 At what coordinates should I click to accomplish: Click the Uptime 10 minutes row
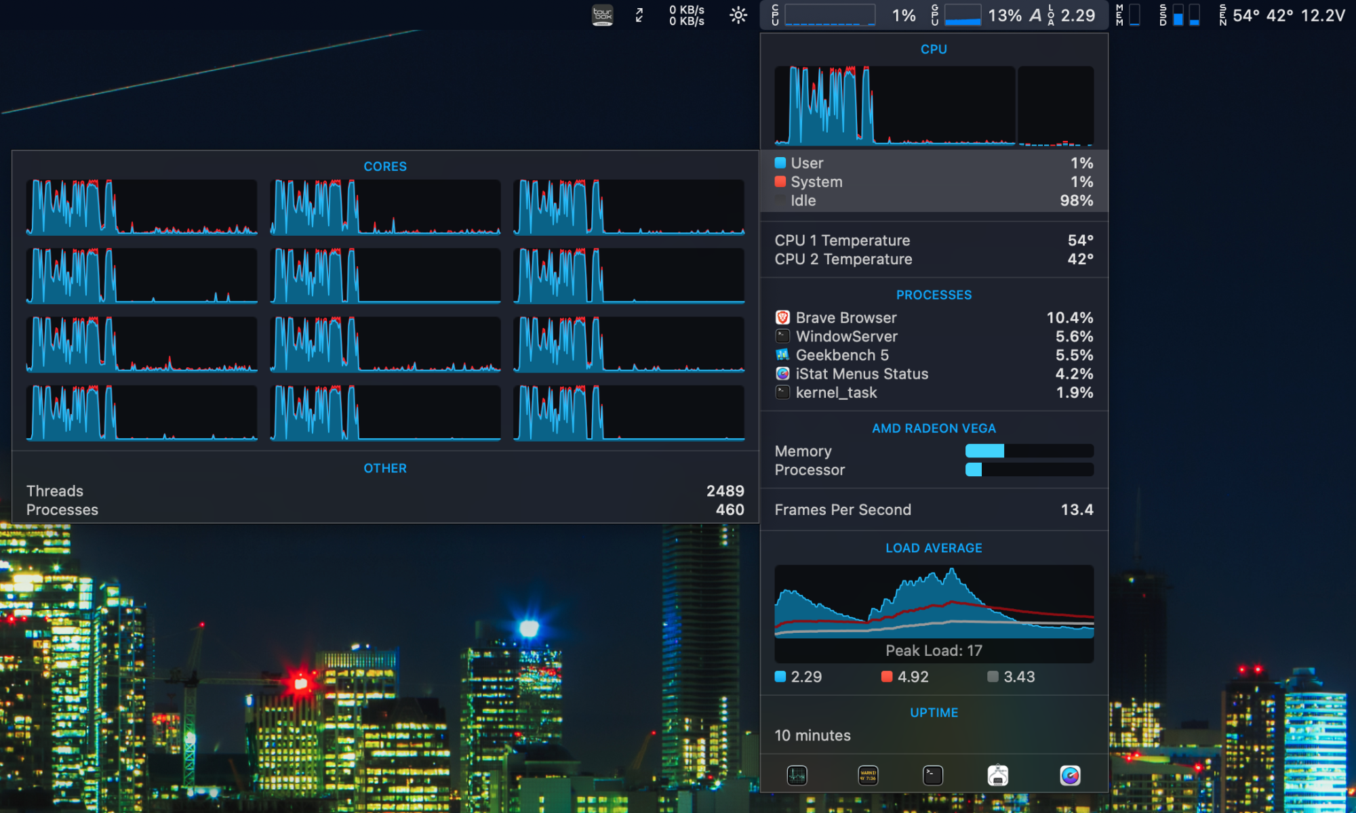coord(934,735)
